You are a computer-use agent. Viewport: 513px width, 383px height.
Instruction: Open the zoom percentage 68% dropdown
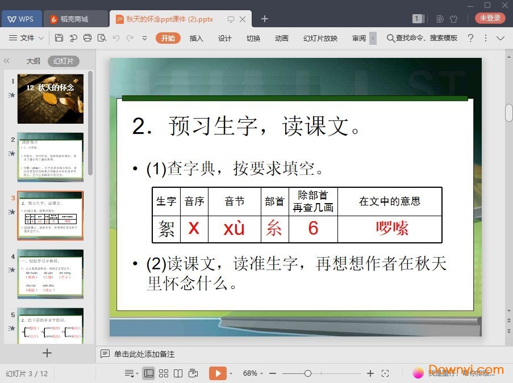coord(253,373)
